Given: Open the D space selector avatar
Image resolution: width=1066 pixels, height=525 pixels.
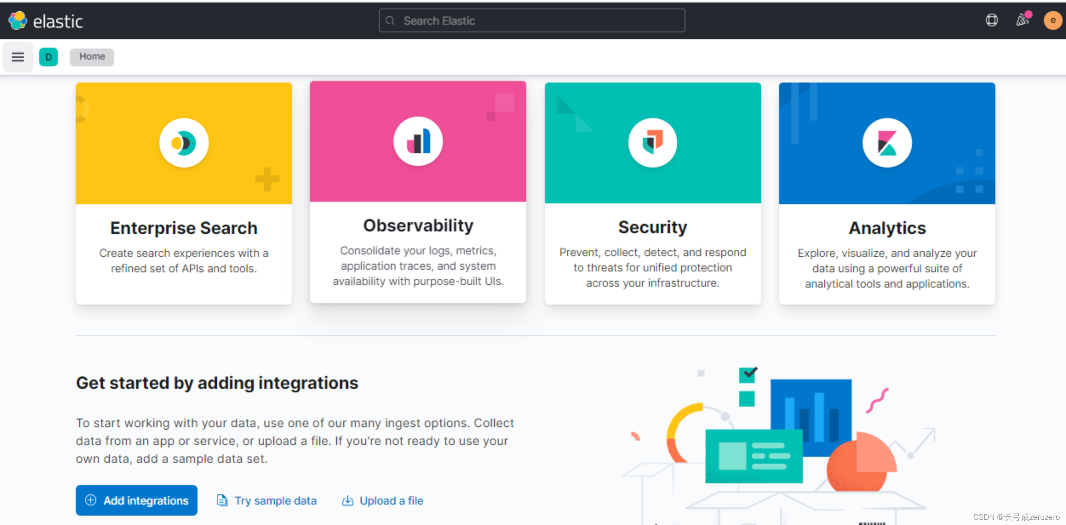Looking at the screenshot, I should point(49,57).
